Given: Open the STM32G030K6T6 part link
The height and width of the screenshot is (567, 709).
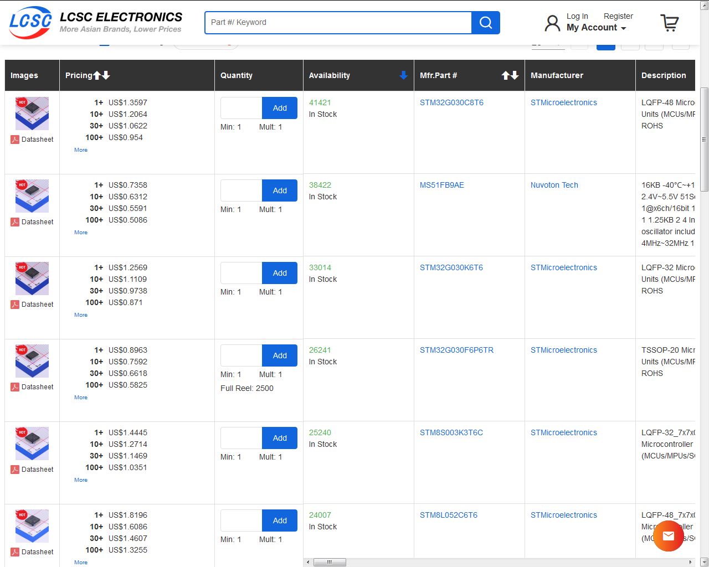Looking at the screenshot, I should tap(451, 267).
